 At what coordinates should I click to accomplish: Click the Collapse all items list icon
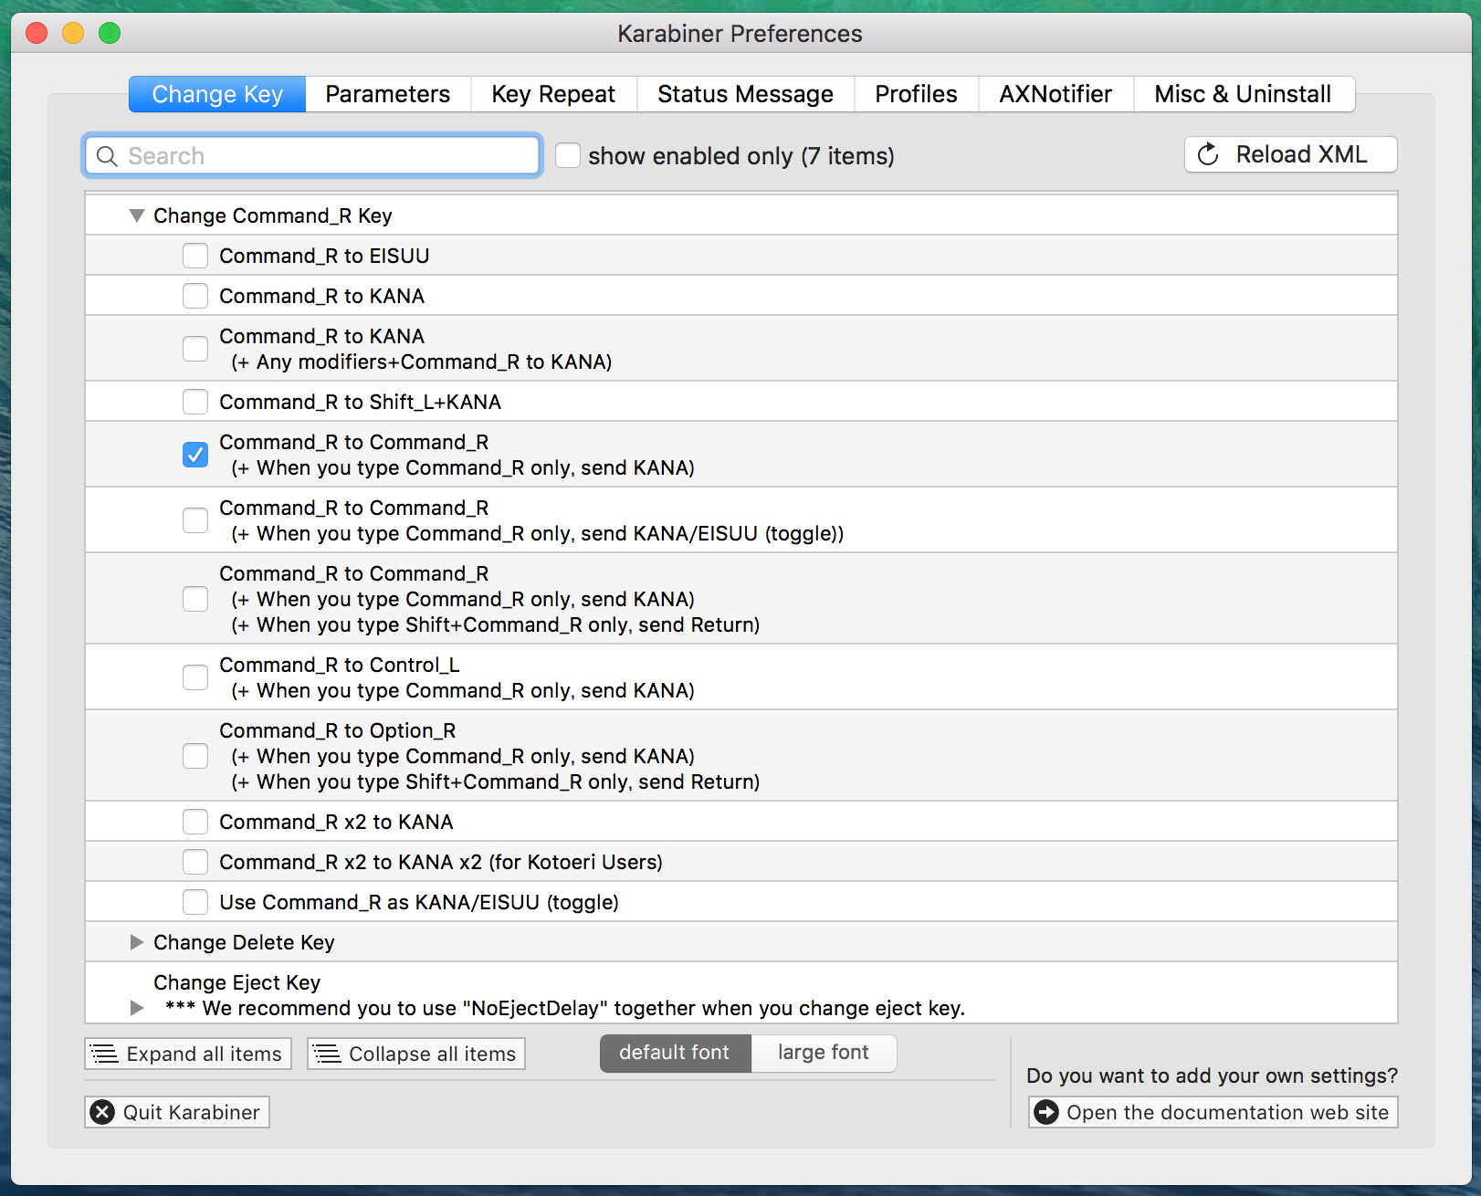(327, 1054)
